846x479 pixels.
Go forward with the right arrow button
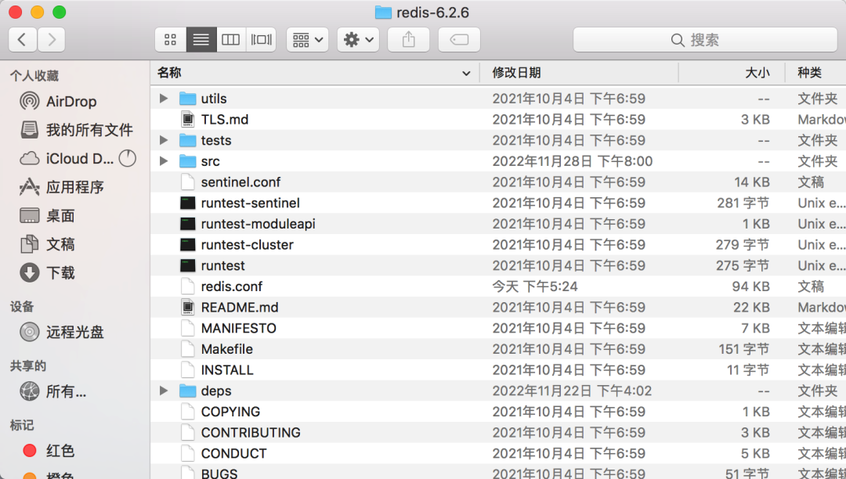coord(51,40)
